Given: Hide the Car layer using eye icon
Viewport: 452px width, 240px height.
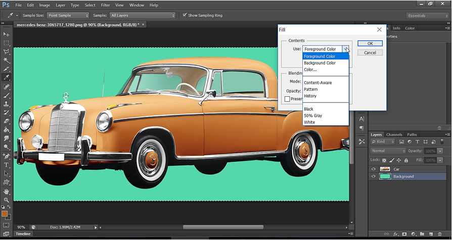Looking at the screenshot, I should (x=373, y=169).
